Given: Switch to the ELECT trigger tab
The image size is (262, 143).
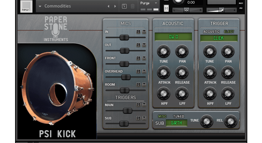Looking at the screenshot, I should [229, 31].
